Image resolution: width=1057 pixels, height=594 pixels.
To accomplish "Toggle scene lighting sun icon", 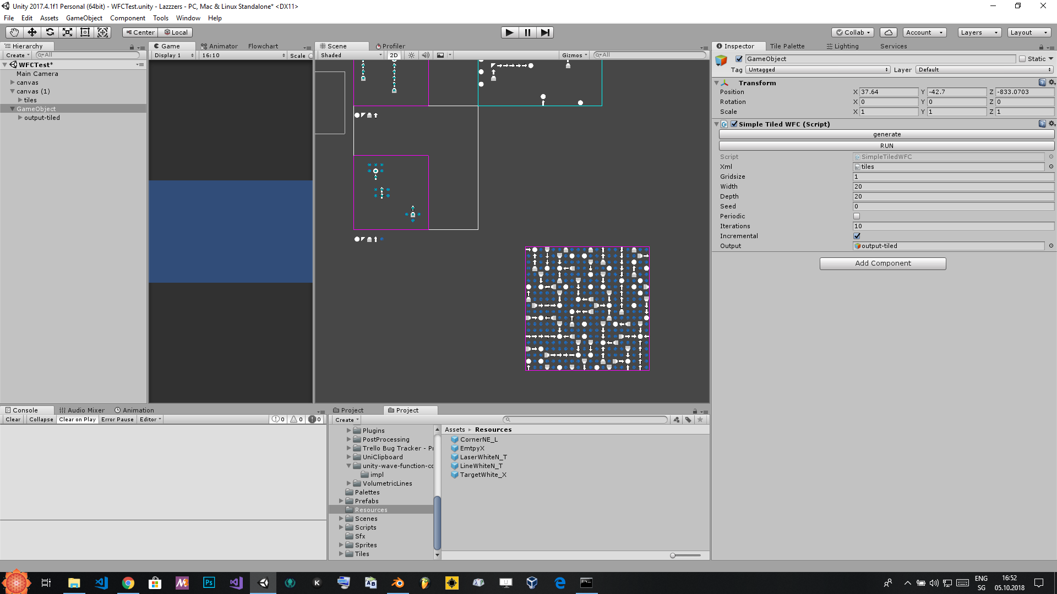I will coord(411,55).
